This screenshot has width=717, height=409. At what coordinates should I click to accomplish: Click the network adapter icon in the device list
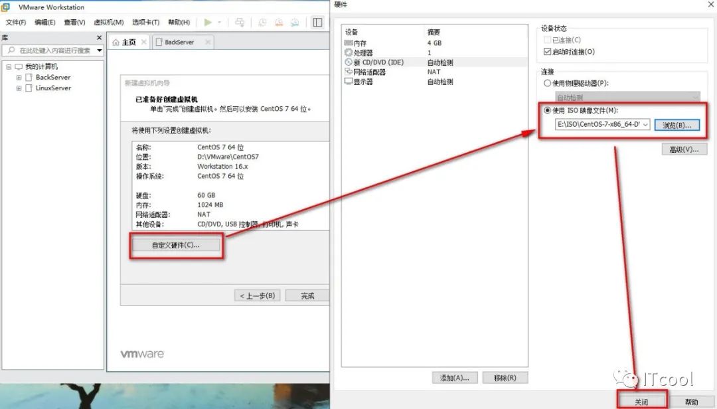[x=349, y=72]
